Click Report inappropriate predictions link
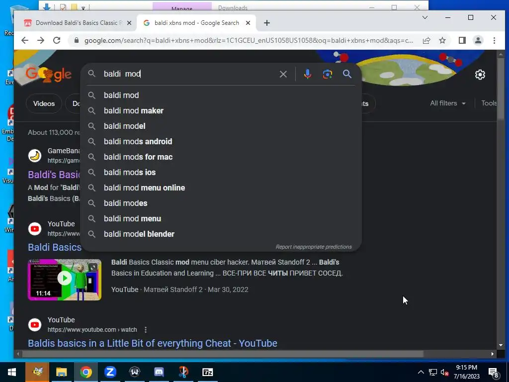The height and width of the screenshot is (382, 509). pos(314,247)
